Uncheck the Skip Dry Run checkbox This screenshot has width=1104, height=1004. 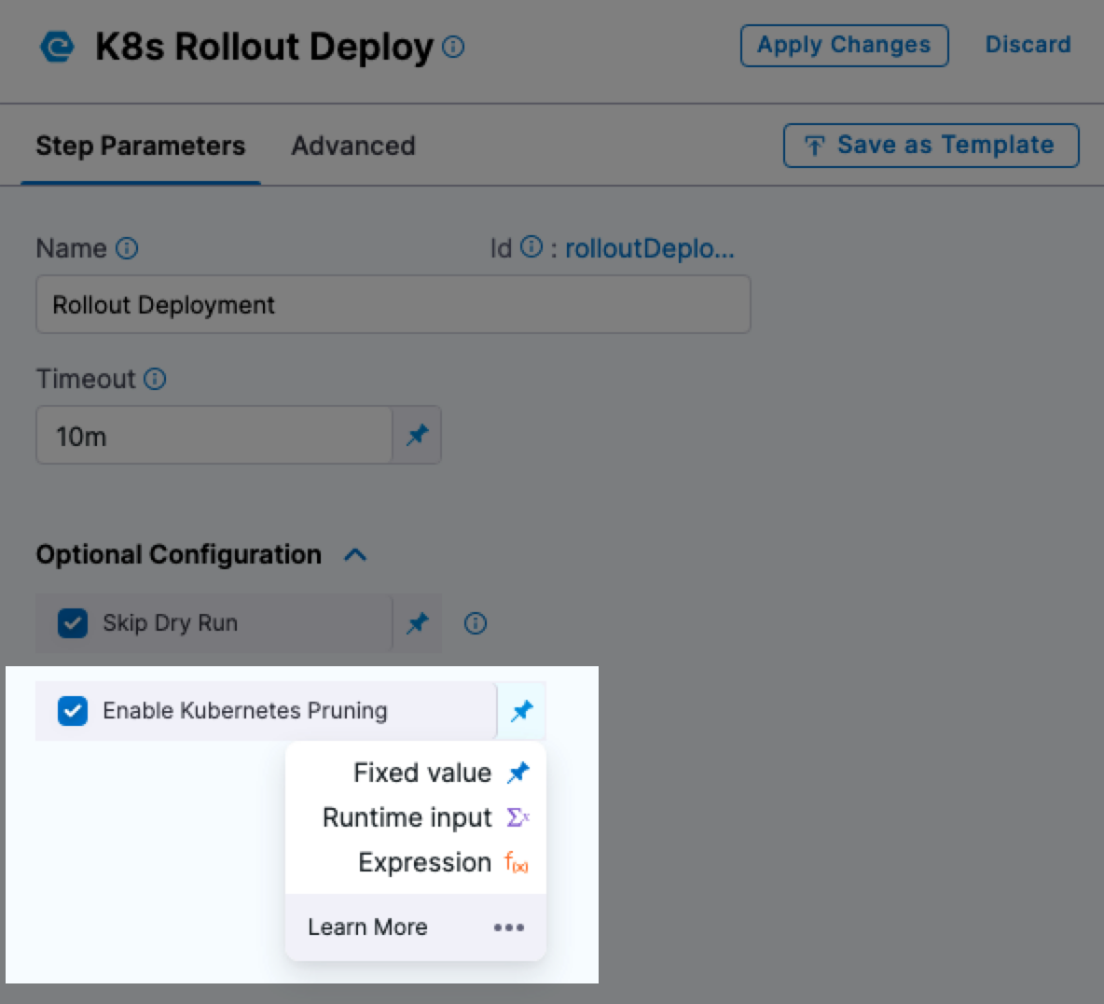point(73,623)
